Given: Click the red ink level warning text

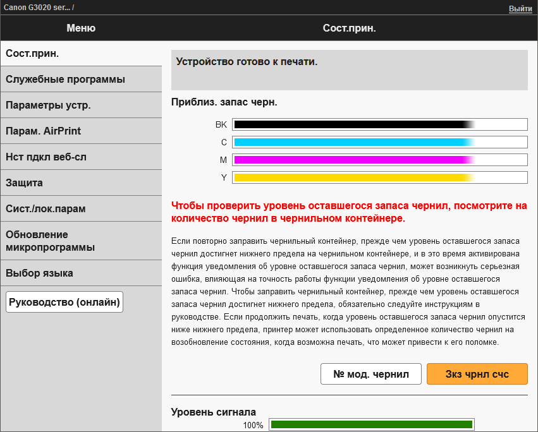Looking at the screenshot, I should coord(349,212).
